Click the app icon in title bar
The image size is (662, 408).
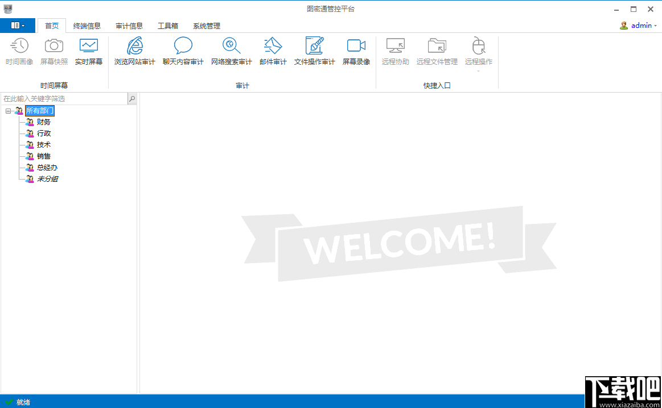7,9
